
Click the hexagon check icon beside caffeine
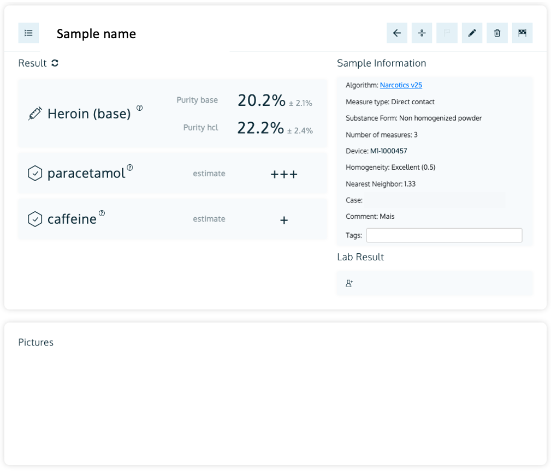[35, 219]
